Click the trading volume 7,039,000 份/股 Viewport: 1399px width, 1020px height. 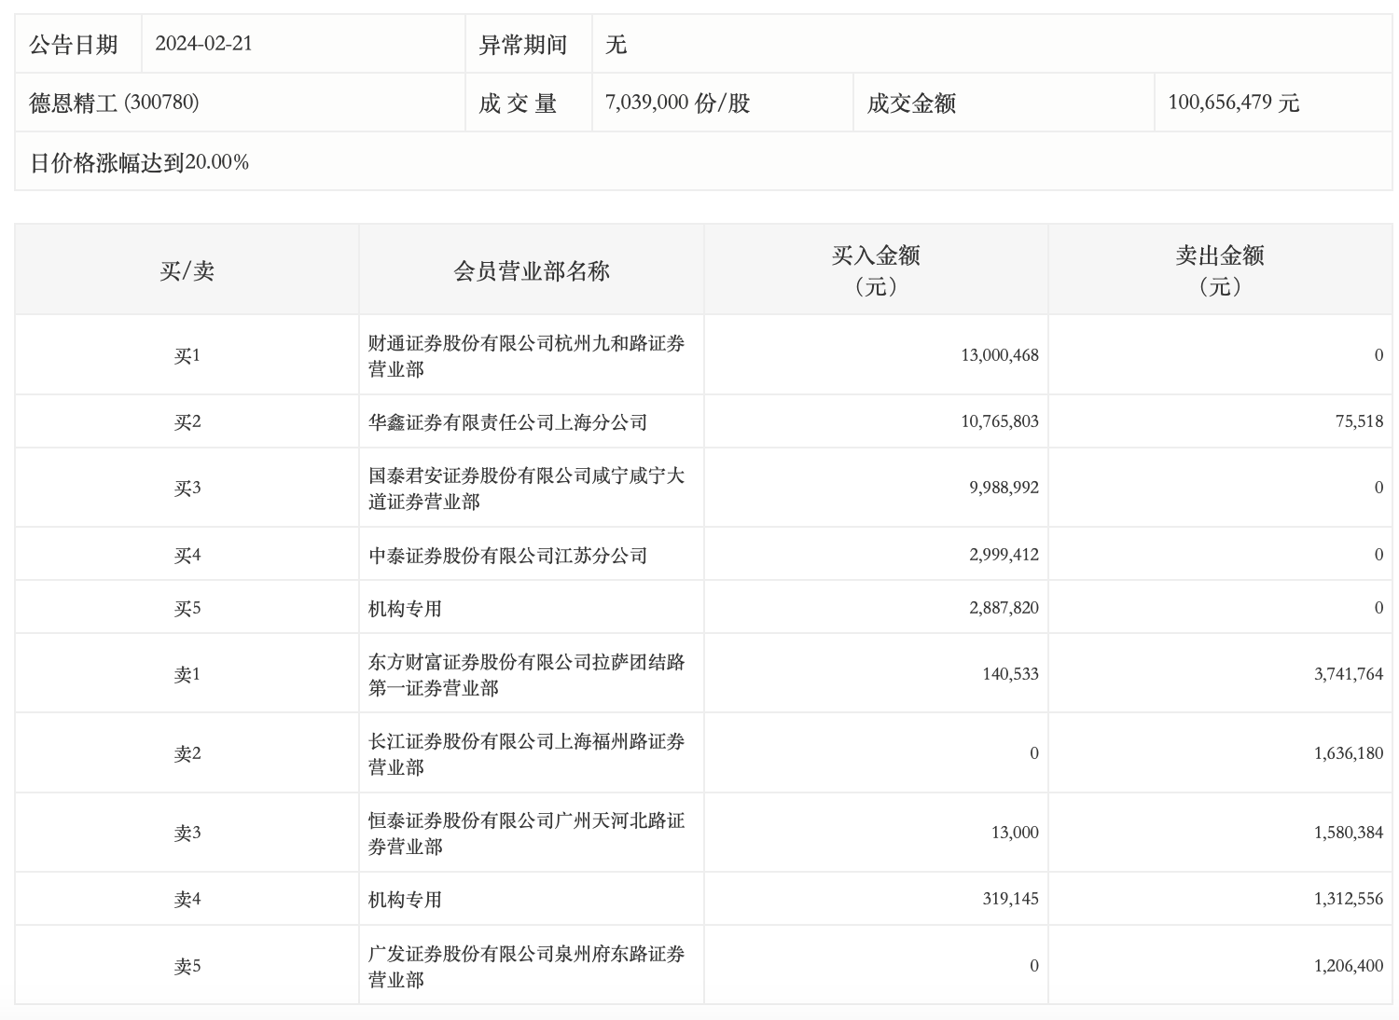tap(677, 103)
